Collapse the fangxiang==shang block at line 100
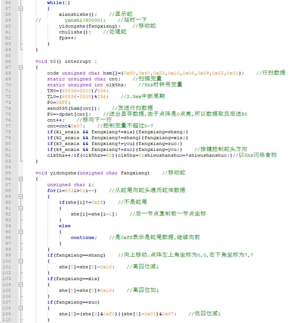 pyautogui.click(x=21, y=261)
